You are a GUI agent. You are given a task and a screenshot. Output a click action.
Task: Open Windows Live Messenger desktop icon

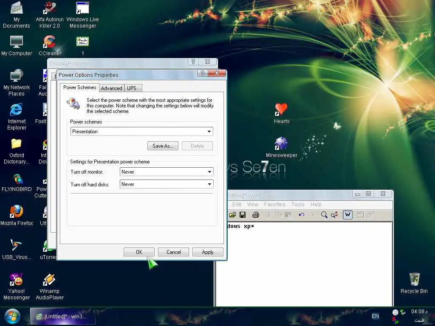pyautogui.click(x=83, y=15)
